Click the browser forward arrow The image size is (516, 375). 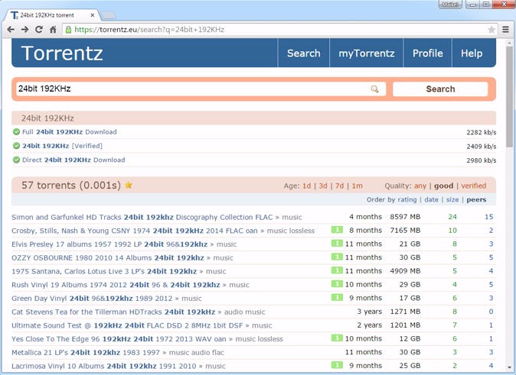point(24,30)
